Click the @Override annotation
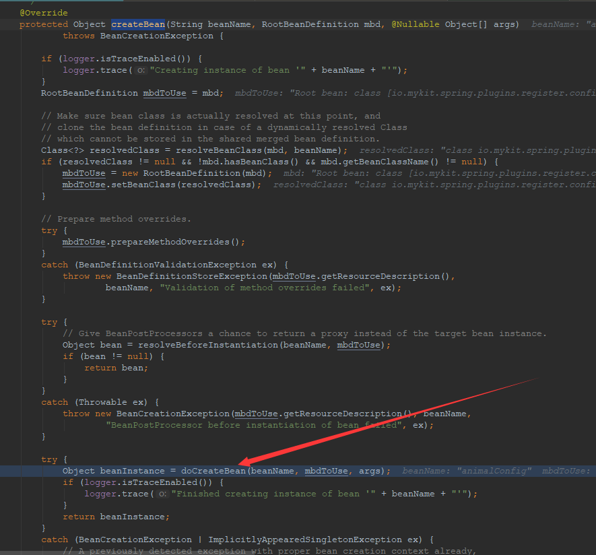Image resolution: width=596 pixels, height=555 pixels. [43, 13]
